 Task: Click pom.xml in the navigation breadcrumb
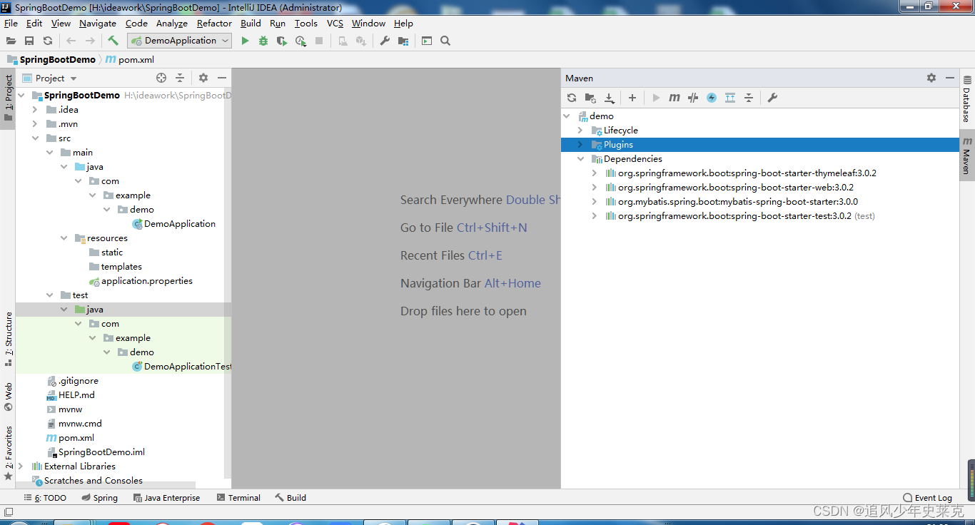(136, 60)
